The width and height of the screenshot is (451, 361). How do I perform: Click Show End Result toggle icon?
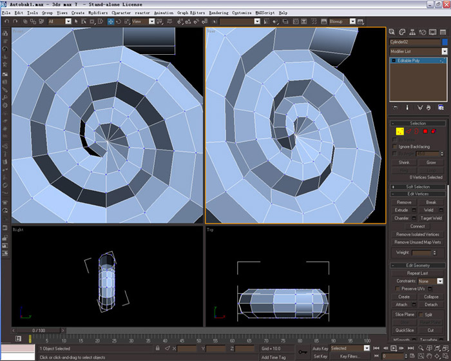coord(407,108)
